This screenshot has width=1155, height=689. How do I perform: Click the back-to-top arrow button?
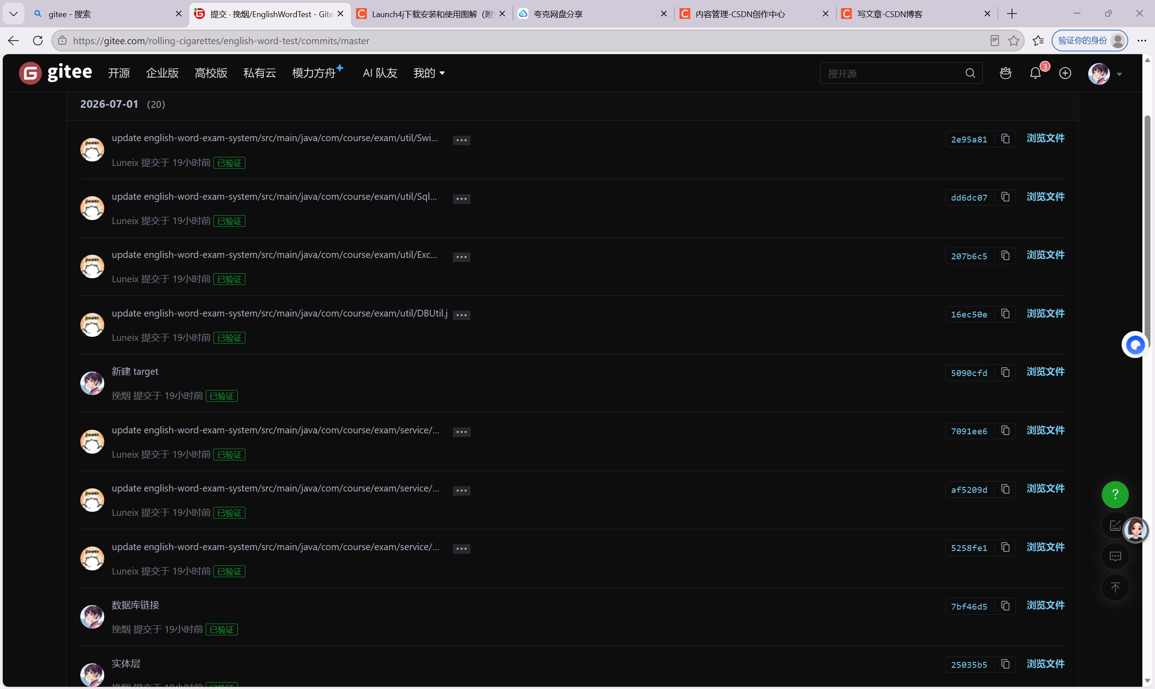pos(1115,588)
